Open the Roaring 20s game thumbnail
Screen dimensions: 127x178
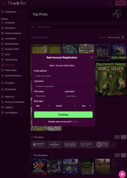[x=71, y=167]
